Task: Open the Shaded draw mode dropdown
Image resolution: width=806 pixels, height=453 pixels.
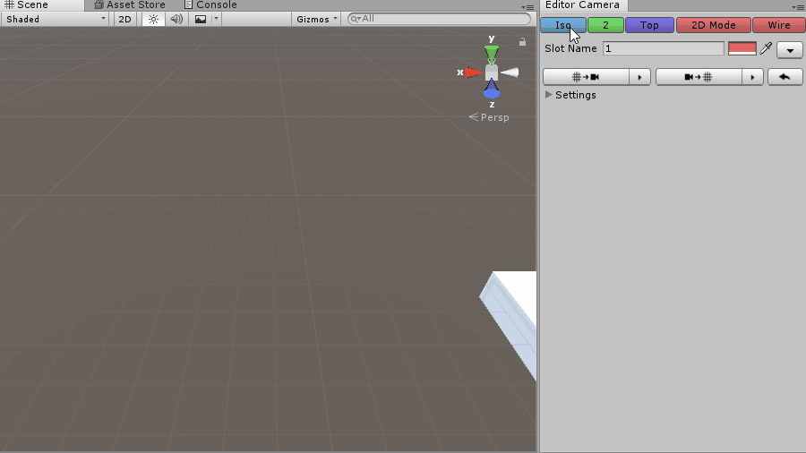Action: [x=56, y=19]
